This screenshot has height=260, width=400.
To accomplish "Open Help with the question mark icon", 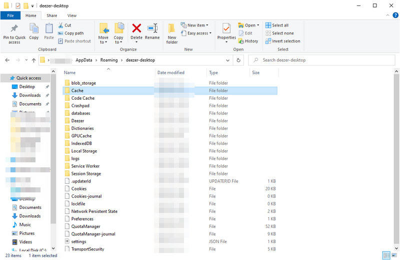I will pyautogui.click(x=395, y=16).
